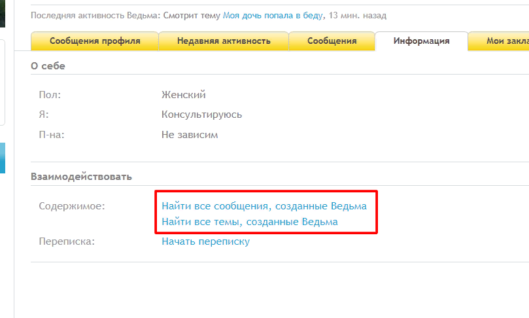Image resolution: width=529 pixels, height=318 pixels.
Task: Open the Сообщения профиля tab
Action: coord(95,41)
